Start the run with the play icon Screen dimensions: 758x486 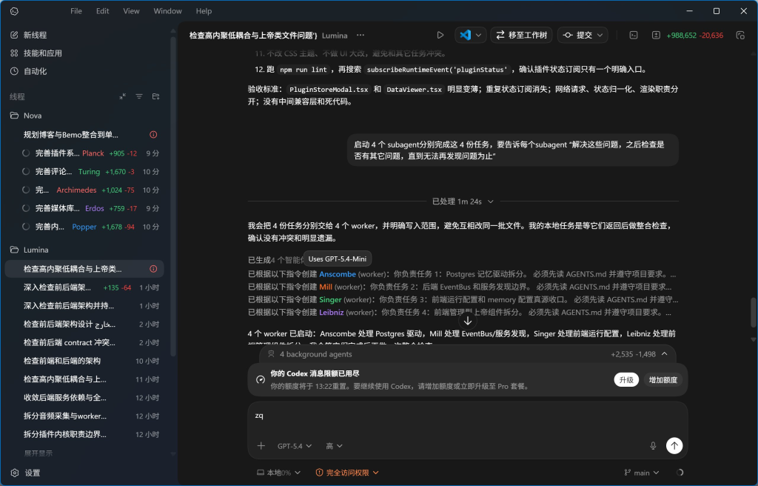440,34
